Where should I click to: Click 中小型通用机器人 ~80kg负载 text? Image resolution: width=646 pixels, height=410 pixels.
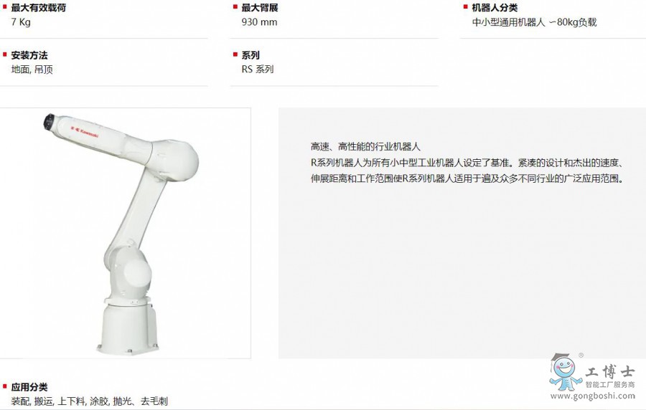534,22
